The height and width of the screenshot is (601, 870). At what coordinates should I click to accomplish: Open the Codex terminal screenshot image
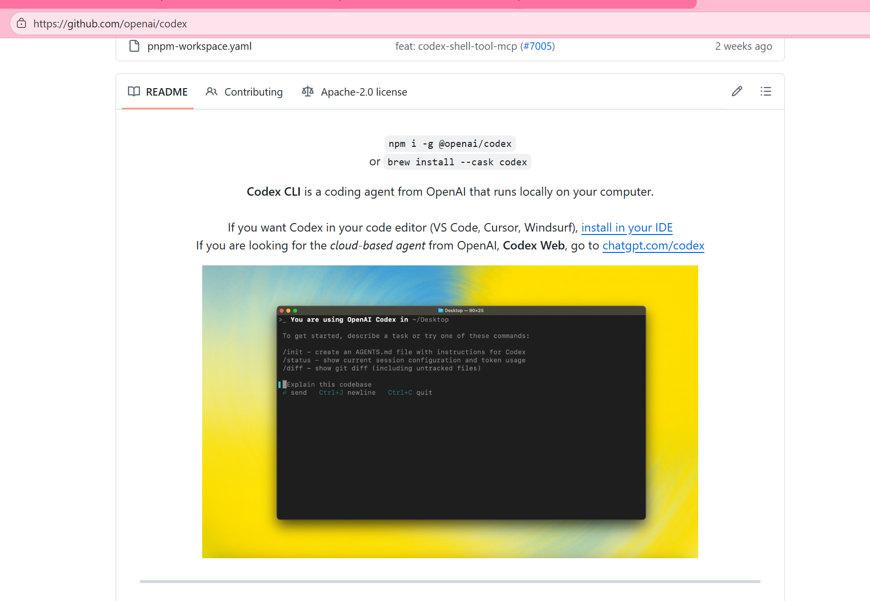[450, 412]
